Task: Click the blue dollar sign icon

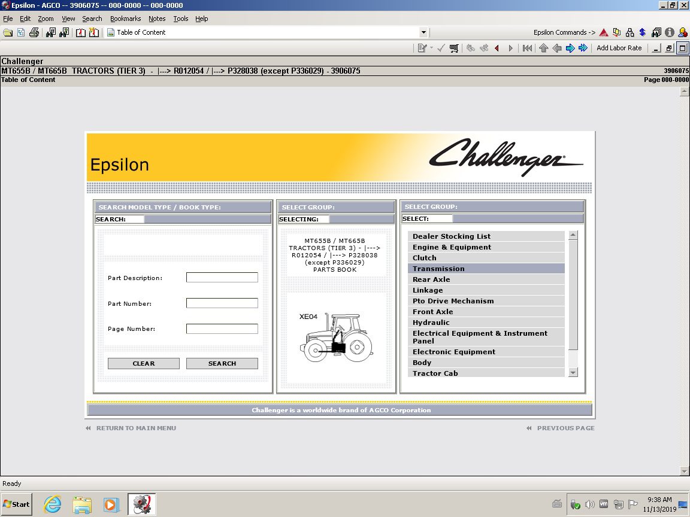Action: coord(643,32)
